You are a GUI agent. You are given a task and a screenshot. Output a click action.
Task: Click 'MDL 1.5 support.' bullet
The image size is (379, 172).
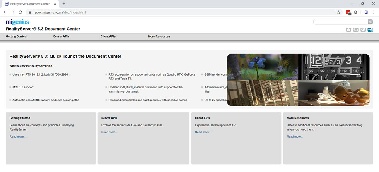(23, 87)
